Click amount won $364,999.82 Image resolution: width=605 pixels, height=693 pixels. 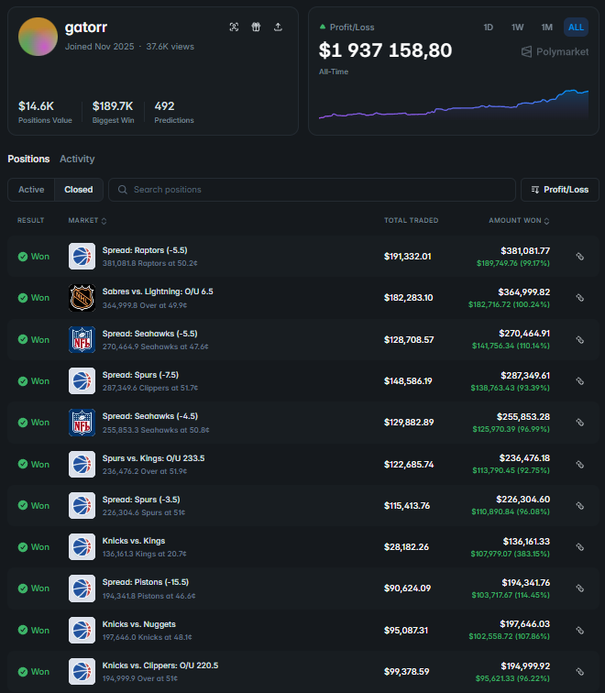click(524, 292)
